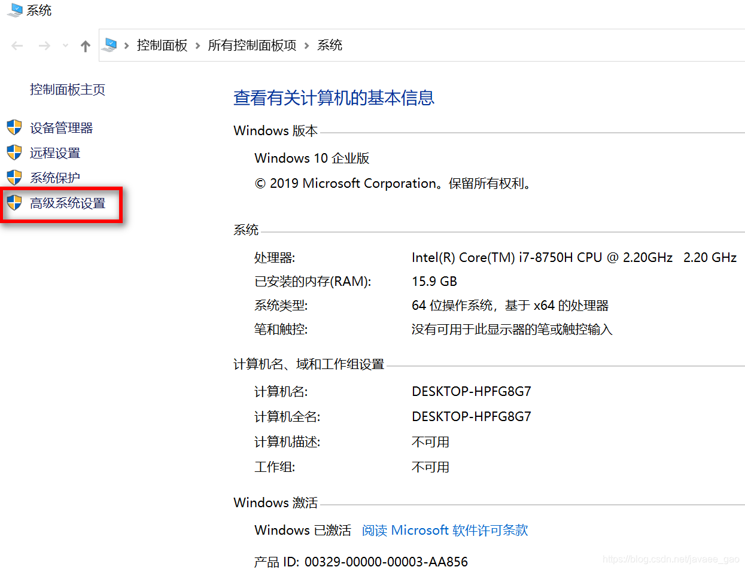Click the RAM value 15.9 GB
Screen dimensions: 745x570
pyautogui.click(x=434, y=282)
